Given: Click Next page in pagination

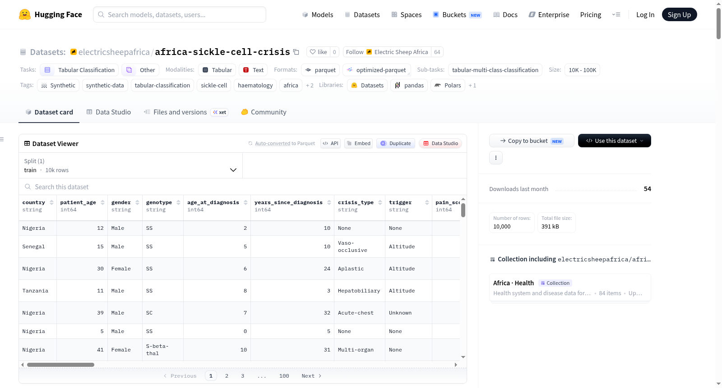Looking at the screenshot, I should click(311, 376).
